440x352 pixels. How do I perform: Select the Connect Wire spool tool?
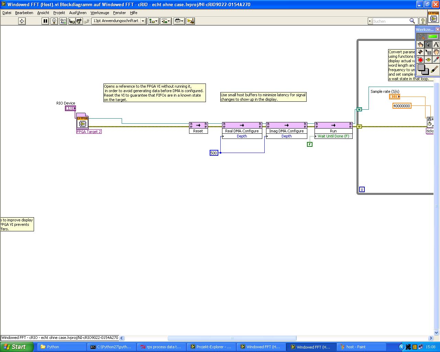[420, 52]
